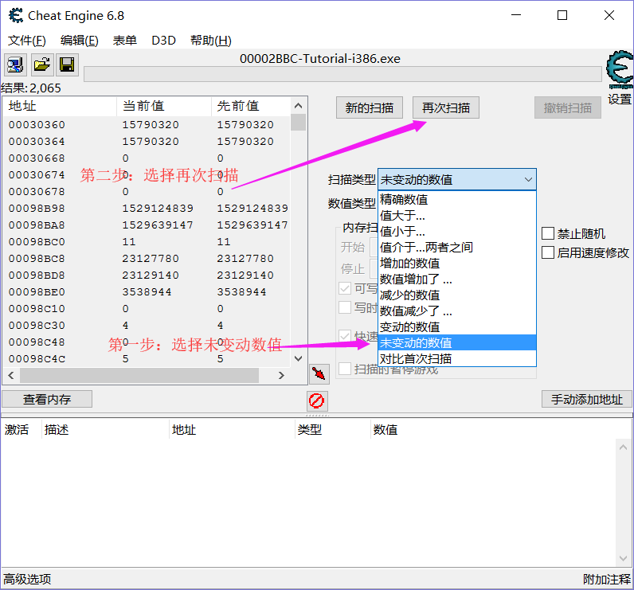The width and height of the screenshot is (634, 590).
Task: Click the results list scroll up arrow
Action: tap(298, 106)
